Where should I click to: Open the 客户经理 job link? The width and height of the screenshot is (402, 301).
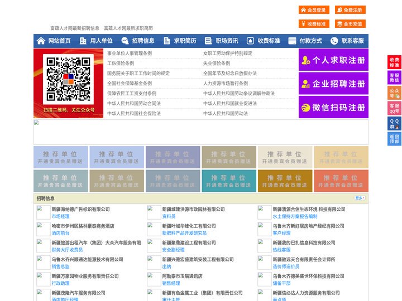click(x=281, y=233)
